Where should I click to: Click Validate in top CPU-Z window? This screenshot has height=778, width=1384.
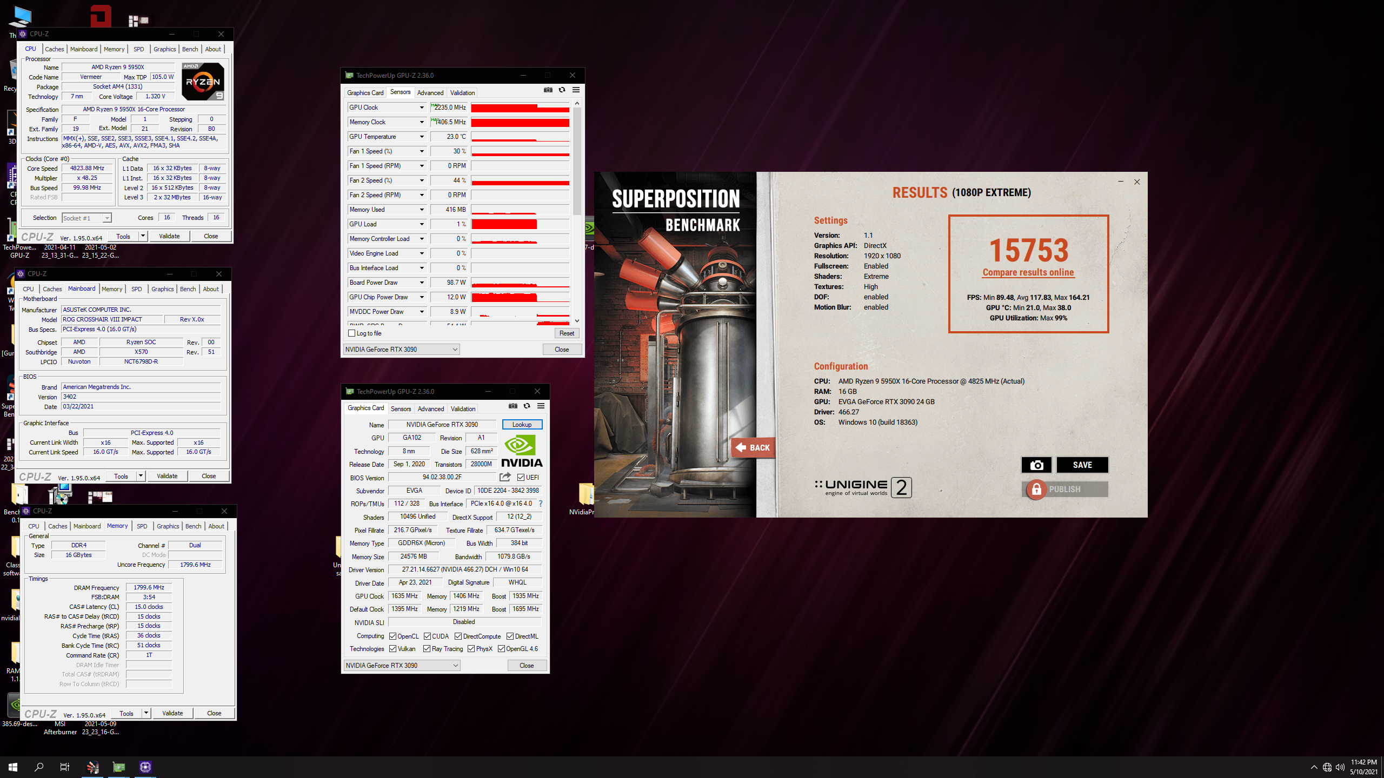click(169, 236)
